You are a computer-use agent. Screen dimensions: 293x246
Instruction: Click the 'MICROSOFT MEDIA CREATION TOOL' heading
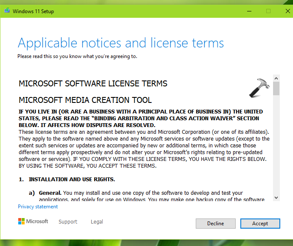pyautogui.click(x=85, y=100)
